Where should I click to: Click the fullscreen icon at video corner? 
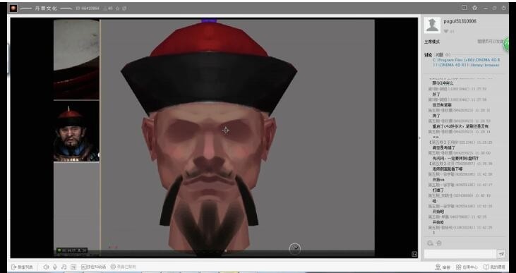(x=414, y=254)
